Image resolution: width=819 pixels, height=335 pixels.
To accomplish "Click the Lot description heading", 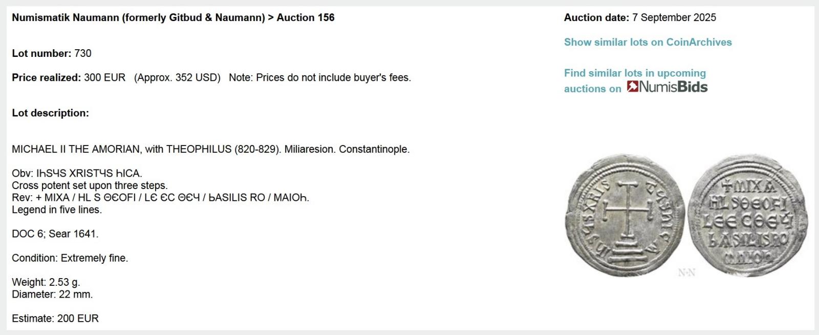I will coord(50,113).
